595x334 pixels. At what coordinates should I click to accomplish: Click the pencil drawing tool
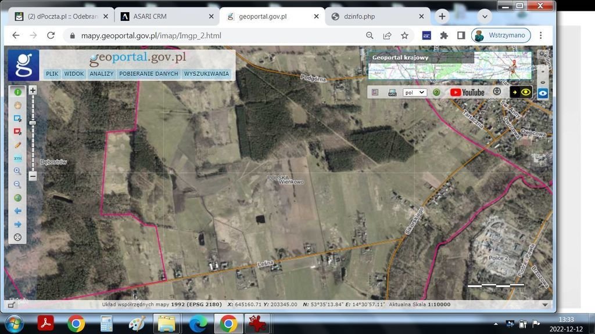point(17,145)
